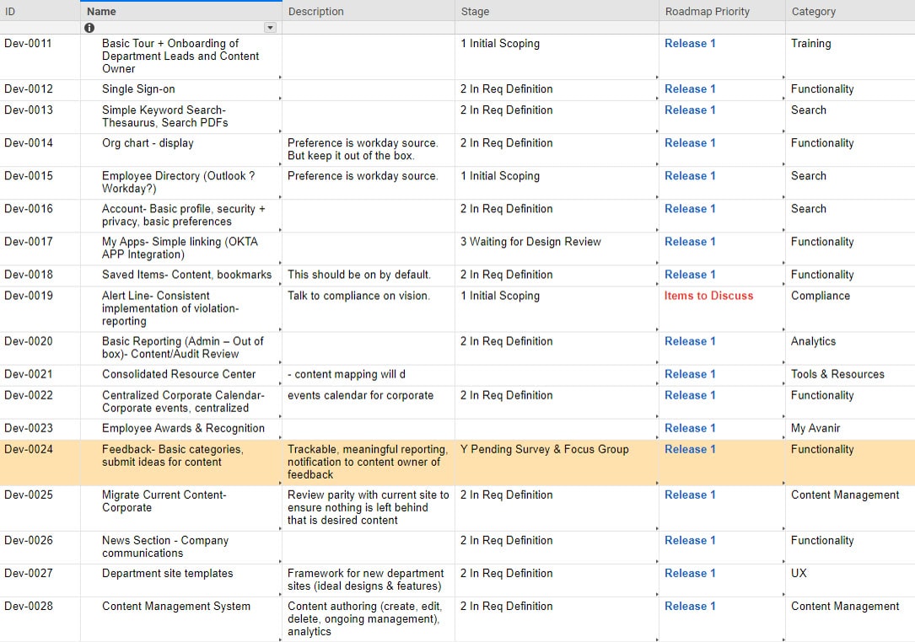Click the empty Stage cell for Dev-0021
This screenshot has width=915, height=642.
tap(557, 376)
